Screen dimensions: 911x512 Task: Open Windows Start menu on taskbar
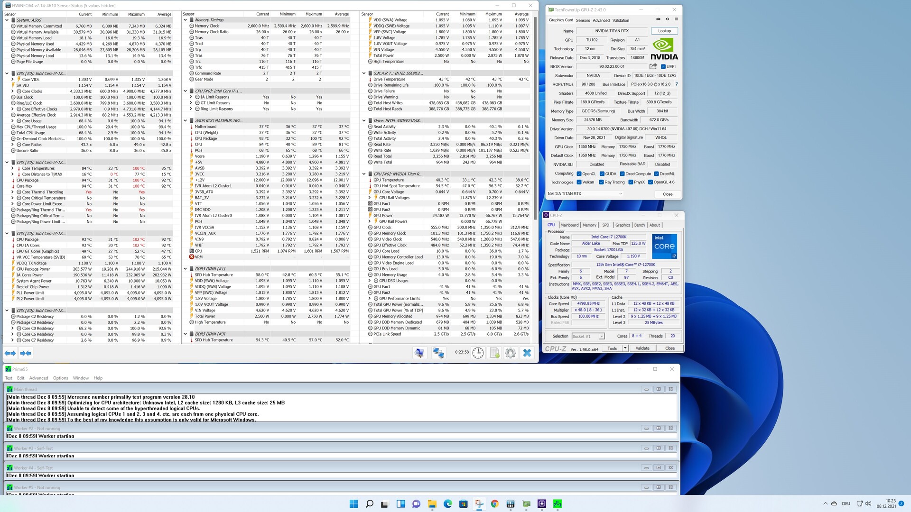pos(353,504)
